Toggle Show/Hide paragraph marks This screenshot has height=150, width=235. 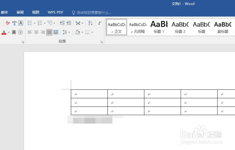pos(100,23)
